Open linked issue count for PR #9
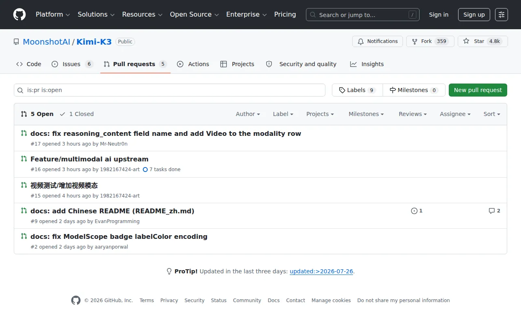Image resolution: width=521 pixels, height=322 pixels. (x=417, y=211)
